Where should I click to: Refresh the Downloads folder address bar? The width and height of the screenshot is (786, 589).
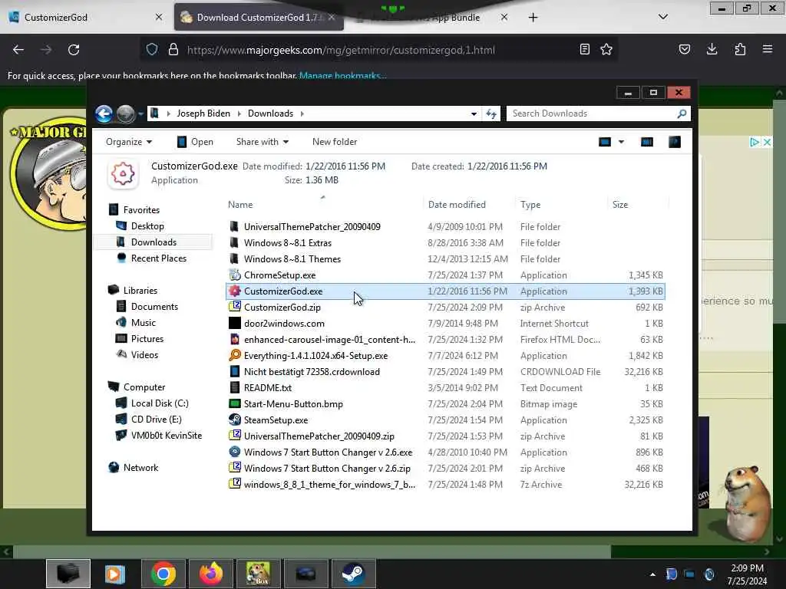[x=491, y=114]
